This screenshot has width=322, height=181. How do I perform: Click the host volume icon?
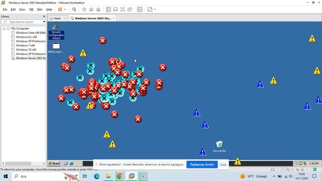coord(291,176)
